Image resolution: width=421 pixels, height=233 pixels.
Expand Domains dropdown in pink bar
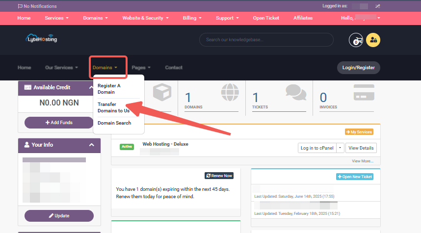[x=95, y=18]
